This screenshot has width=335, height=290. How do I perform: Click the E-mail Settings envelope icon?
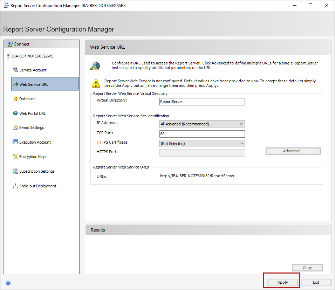[x=15, y=127]
